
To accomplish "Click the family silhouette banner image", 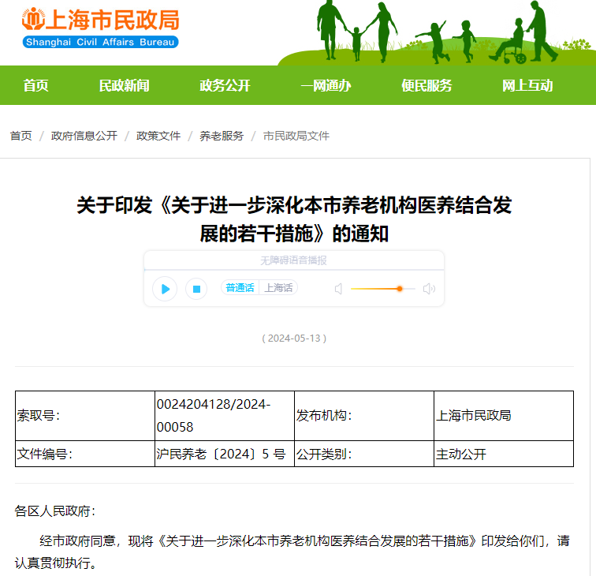I will coord(437,32).
